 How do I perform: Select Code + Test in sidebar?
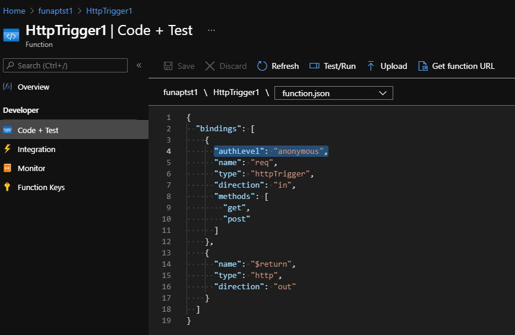click(74, 130)
